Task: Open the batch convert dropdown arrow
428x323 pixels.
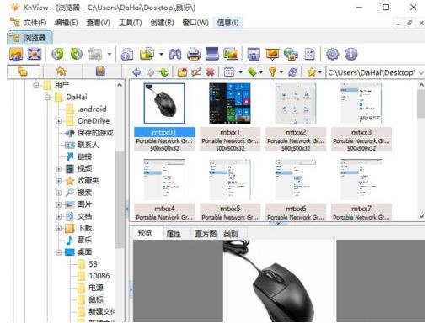Action: (x=161, y=54)
